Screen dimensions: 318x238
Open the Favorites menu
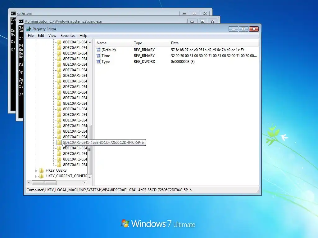point(68,36)
